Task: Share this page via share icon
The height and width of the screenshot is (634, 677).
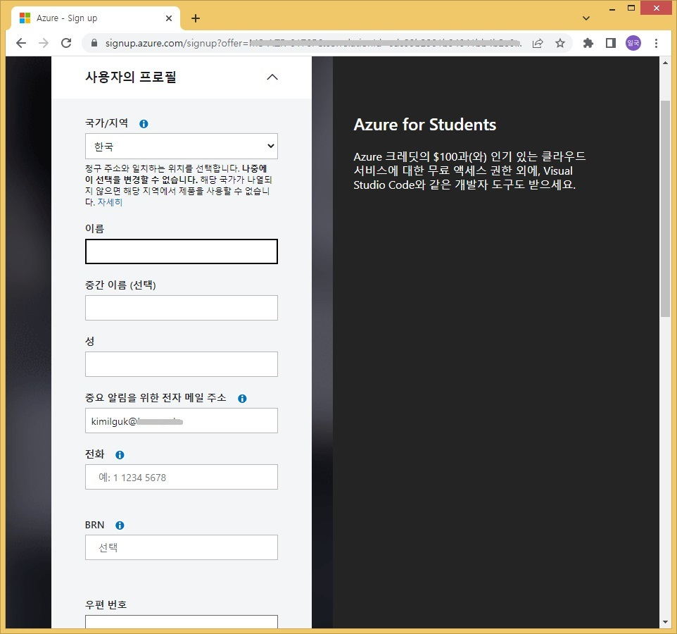Action: click(x=538, y=43)
